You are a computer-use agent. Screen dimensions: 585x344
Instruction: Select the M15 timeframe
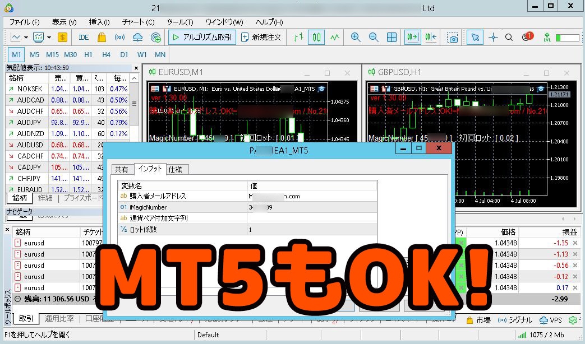pyautogui.click(x=52, y=55)
